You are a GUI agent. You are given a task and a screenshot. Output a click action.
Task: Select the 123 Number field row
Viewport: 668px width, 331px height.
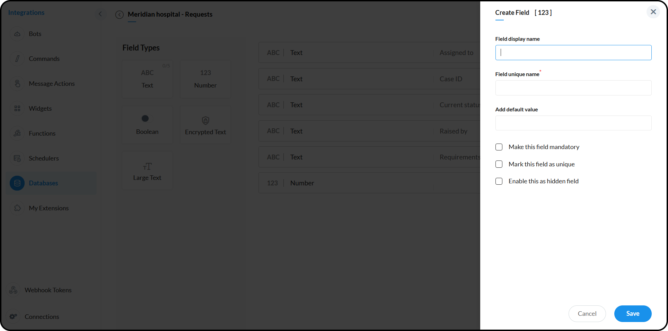point(369,183)
